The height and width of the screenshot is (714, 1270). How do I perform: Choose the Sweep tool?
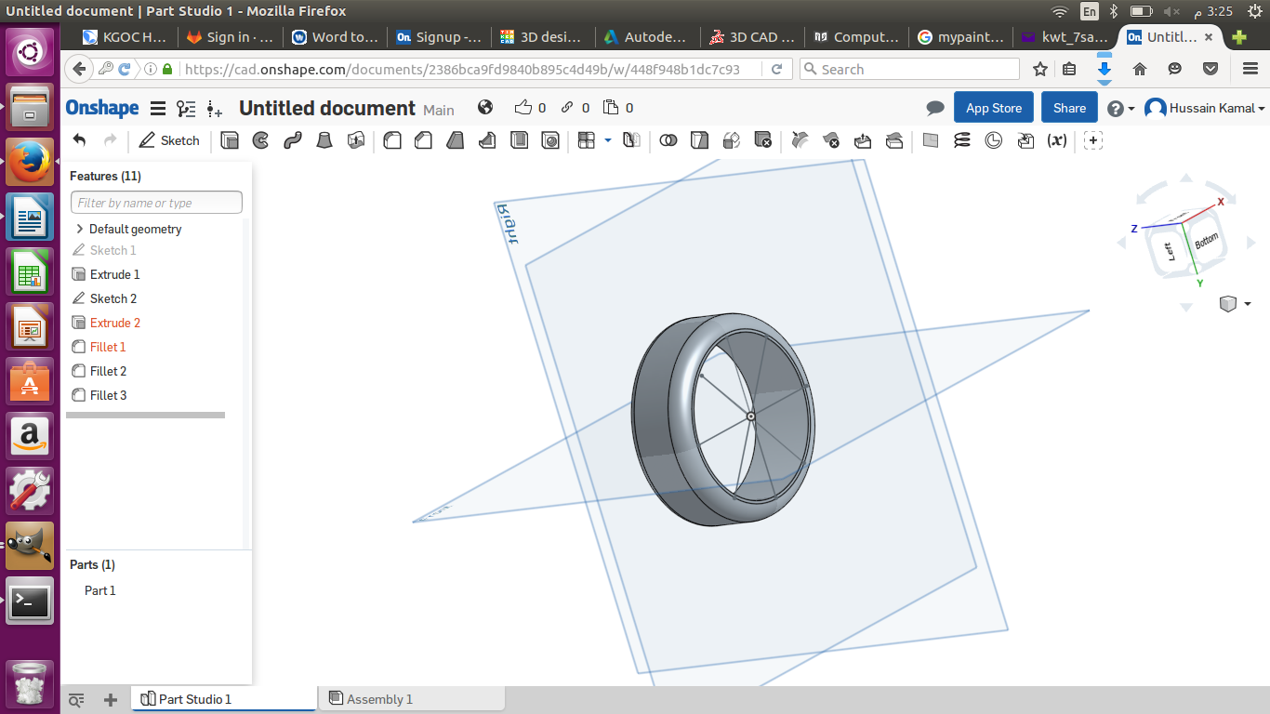293,140
